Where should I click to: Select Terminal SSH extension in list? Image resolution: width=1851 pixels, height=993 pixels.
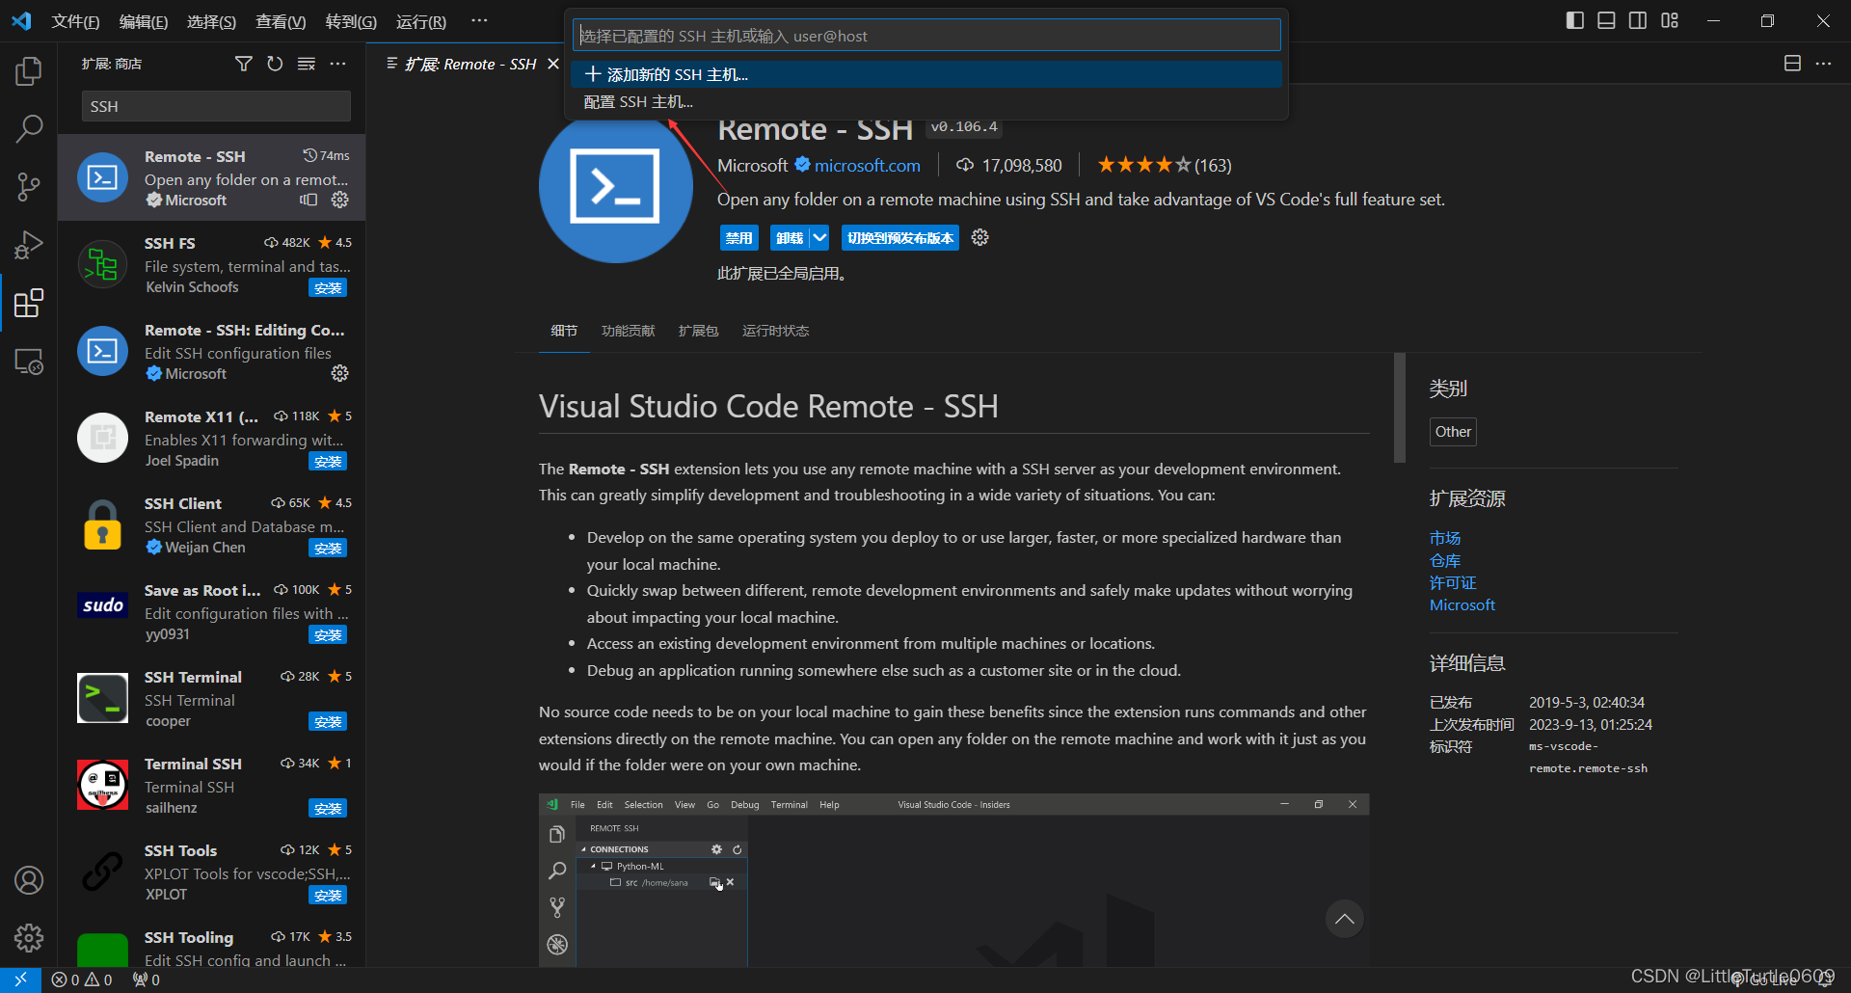click(x=212, y=785)
